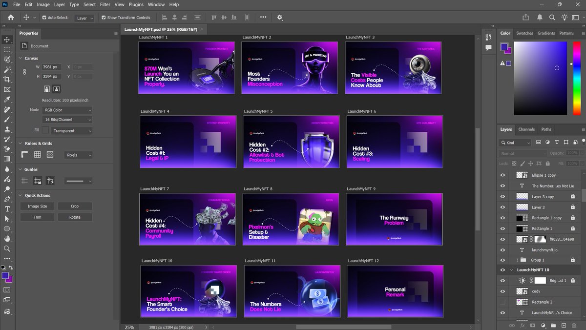Click the canvas Fill color swatch
This screenshot has height=330, width=586.
click(x=45, y=130)
